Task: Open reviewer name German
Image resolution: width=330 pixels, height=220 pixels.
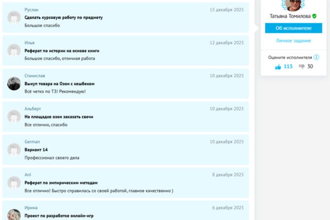Action: coord(32,142)
